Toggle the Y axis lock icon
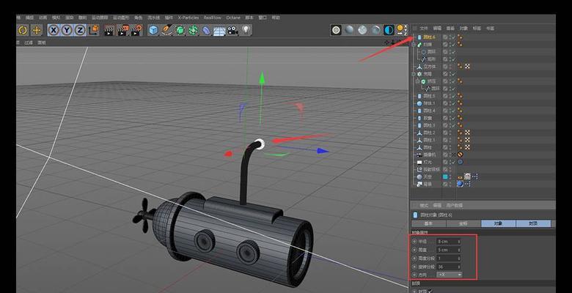Viewport: 572px width, 293px height. pyautogui.click(x=67, y=30)
